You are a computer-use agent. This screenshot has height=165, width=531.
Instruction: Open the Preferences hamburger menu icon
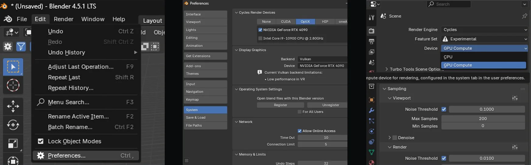(187, 161)
